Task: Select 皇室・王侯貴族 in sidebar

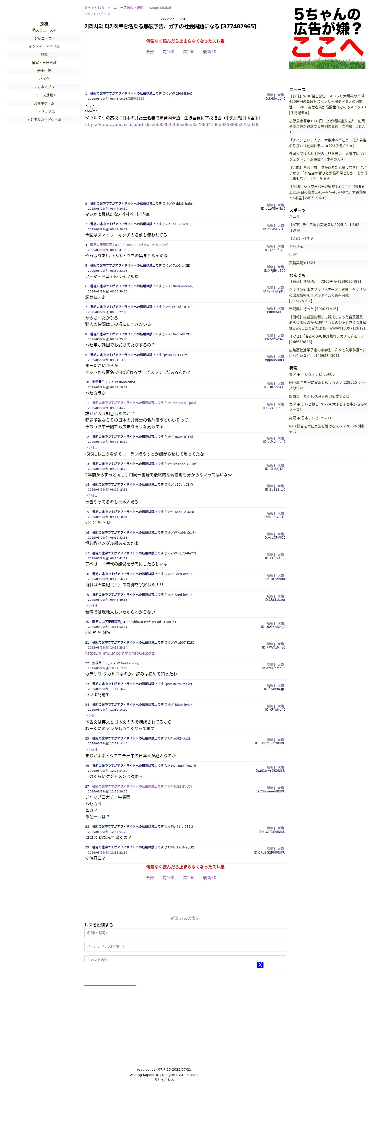Action: click(x=44, y=62)
